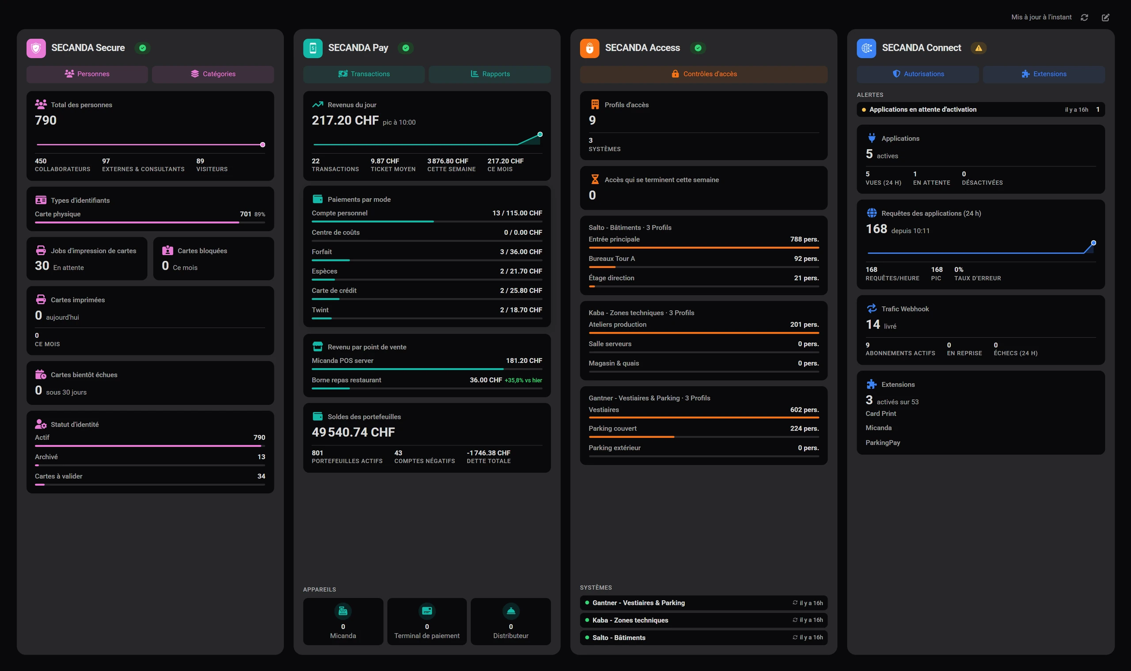Open the Autorisations button
Screen dimensions: 1131x671
(918, 74)
